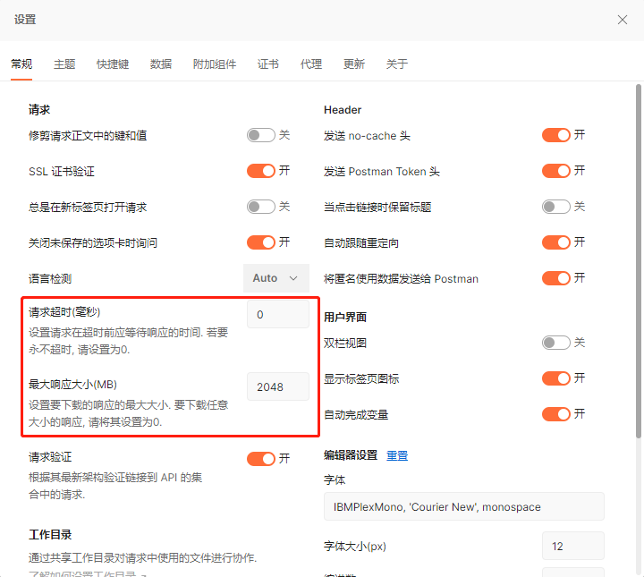Click the settings dialog vertical scrollbar
The width and height of the screenshot is (644, 577).
pyautogui.click(x=639, y=261)
